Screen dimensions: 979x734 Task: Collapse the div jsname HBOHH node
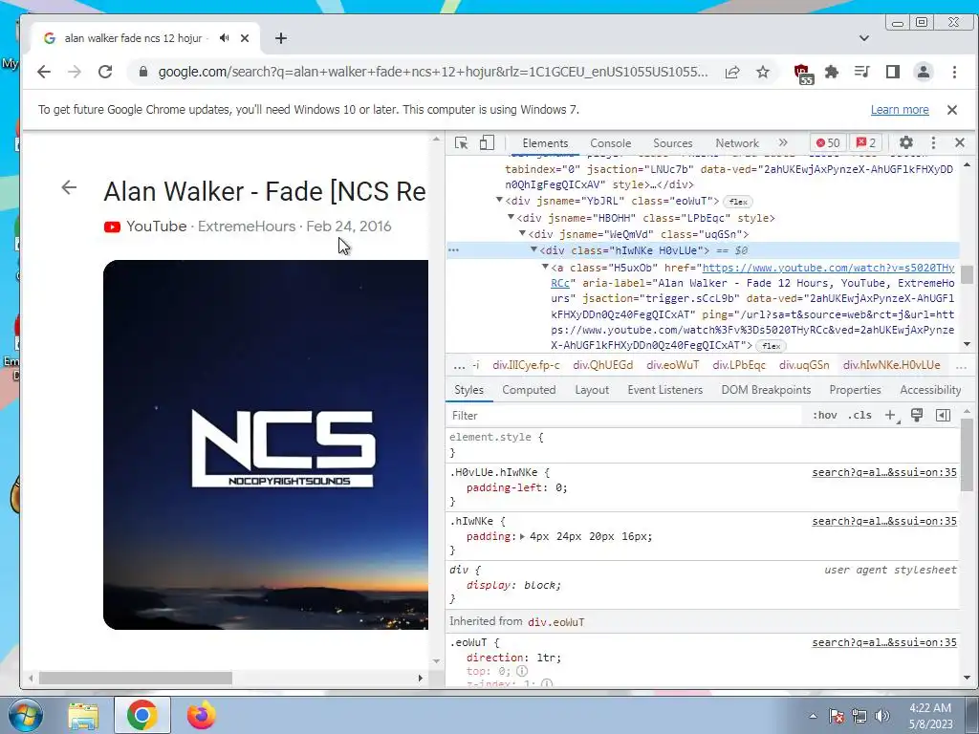click(x=511, y=217)
